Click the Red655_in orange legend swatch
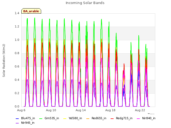Image resolution: width=171 pixels, height=128 pixels. click(88, 118)
